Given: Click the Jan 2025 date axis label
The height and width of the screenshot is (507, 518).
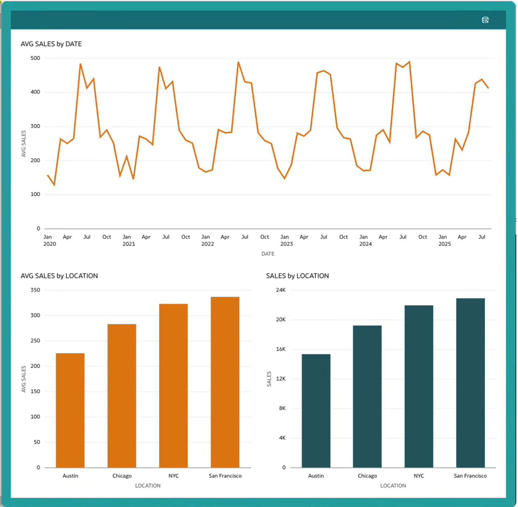Looking at the screenshot, I should [444, 240].
